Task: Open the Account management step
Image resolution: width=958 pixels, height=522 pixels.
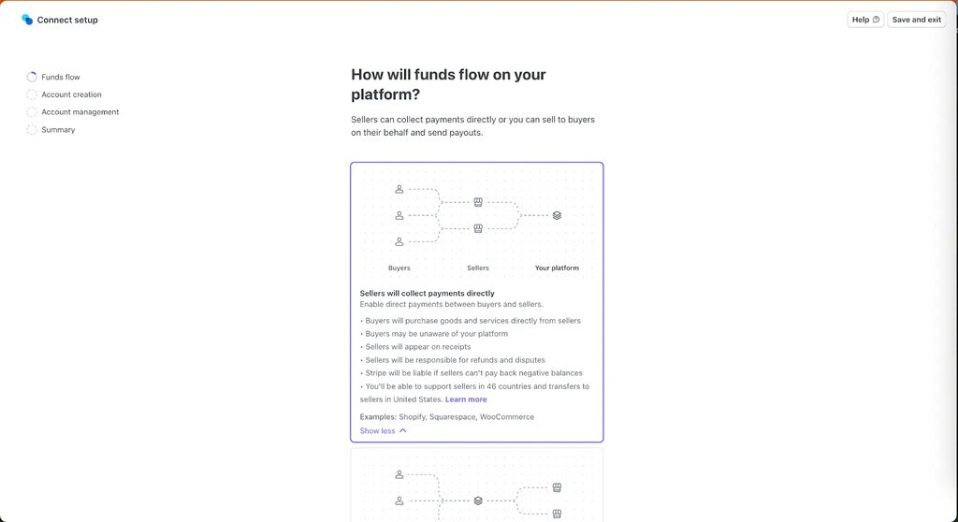Action: 80,112
